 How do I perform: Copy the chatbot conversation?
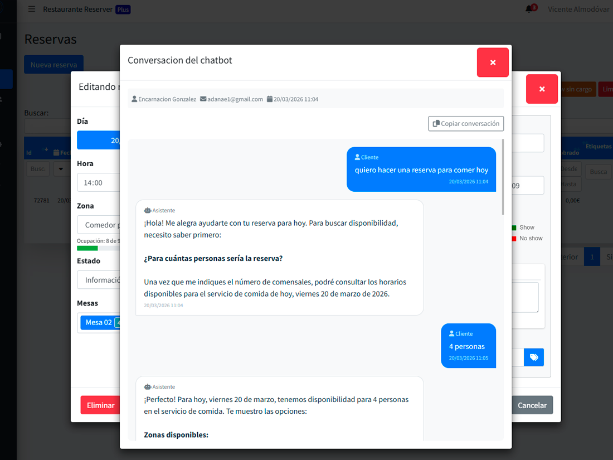click(466, 124)
